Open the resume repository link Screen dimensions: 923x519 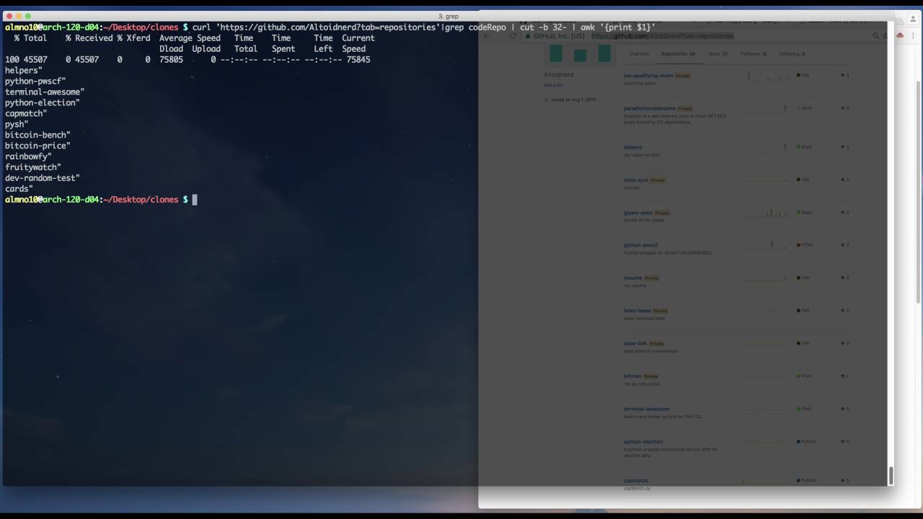pyautogui.click(x=632, y=278)
